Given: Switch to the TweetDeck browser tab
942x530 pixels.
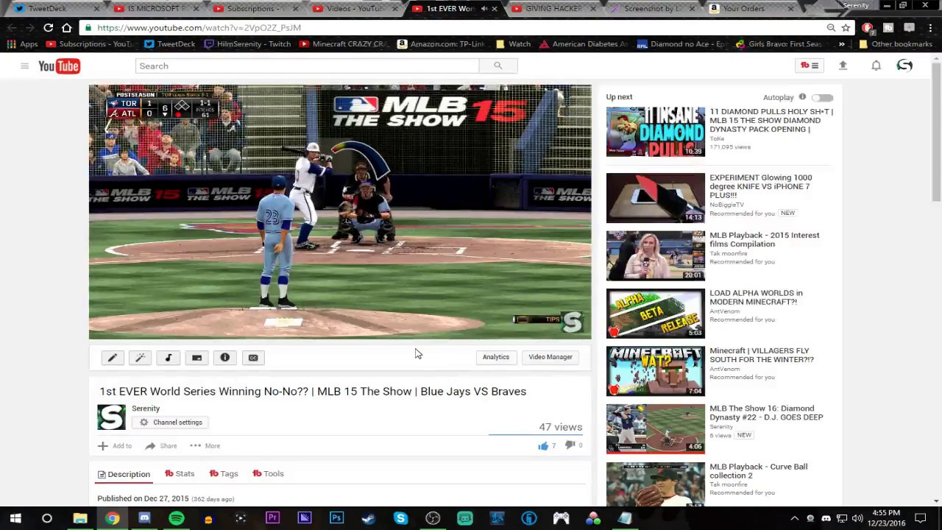Looking at the screenshot, I should point(47,8).
